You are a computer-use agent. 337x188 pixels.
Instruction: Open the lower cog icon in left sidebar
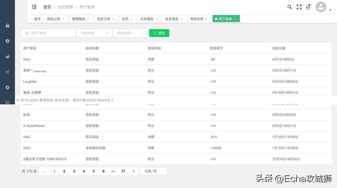coord(7,87)
